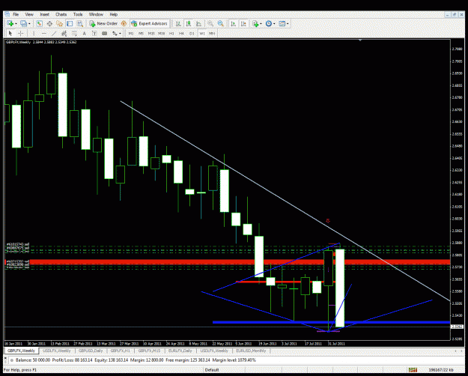Switch to the EURUSD,Monthly chart tab
The image size is (468, 376).
[x=251, y=351]
